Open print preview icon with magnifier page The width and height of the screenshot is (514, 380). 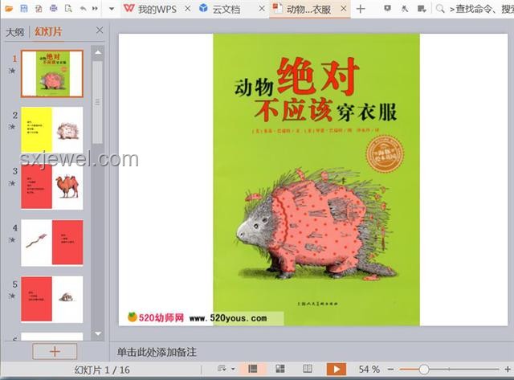click(x=68, y=9)
